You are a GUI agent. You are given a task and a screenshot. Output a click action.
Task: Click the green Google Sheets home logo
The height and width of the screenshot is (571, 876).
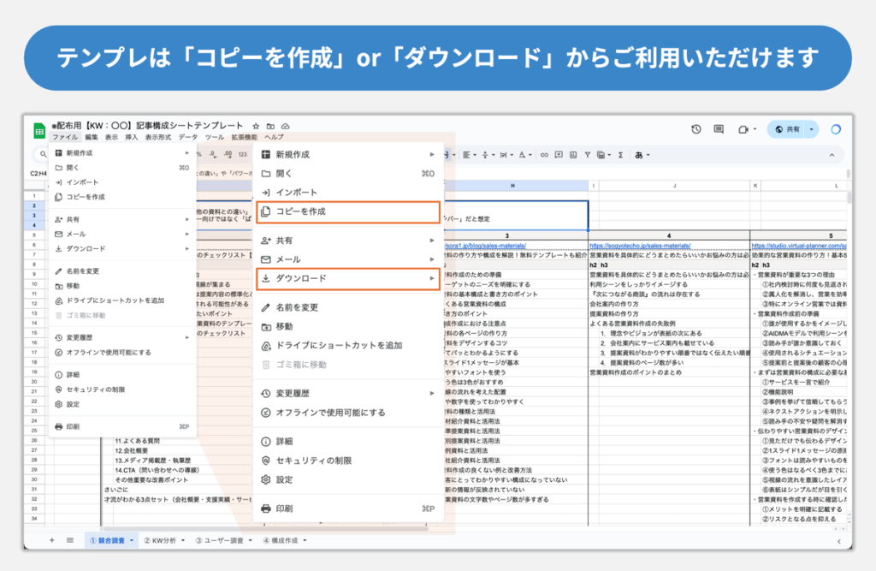[39, 131]
